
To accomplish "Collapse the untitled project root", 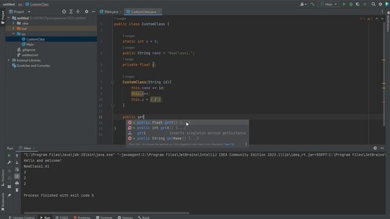I will (x=9, y=18).
